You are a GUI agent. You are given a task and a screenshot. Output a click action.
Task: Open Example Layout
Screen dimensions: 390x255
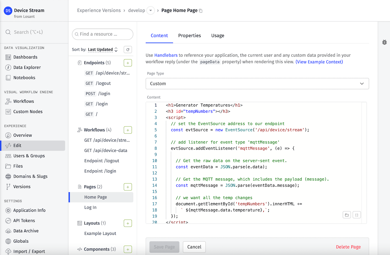[x=100, y=234]
